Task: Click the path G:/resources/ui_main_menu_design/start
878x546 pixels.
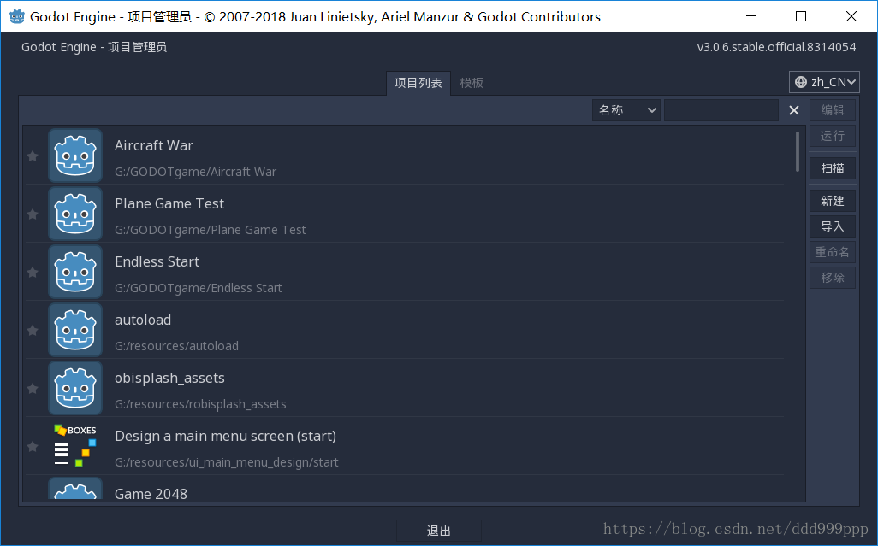Action: coord(227,463)
